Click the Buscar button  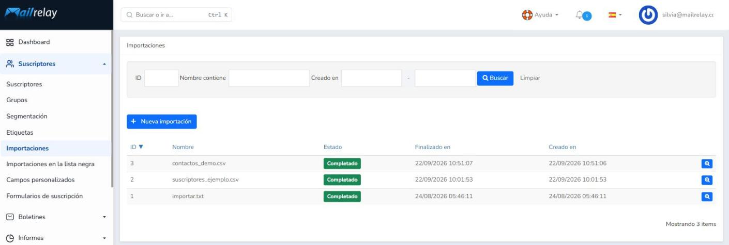495,78
